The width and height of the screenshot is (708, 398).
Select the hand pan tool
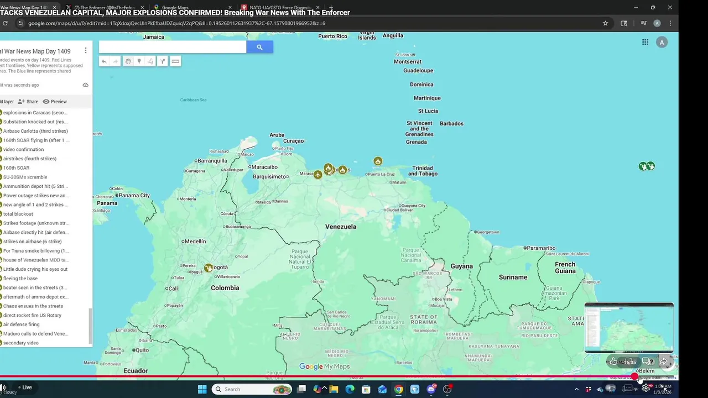coord(128,61)
